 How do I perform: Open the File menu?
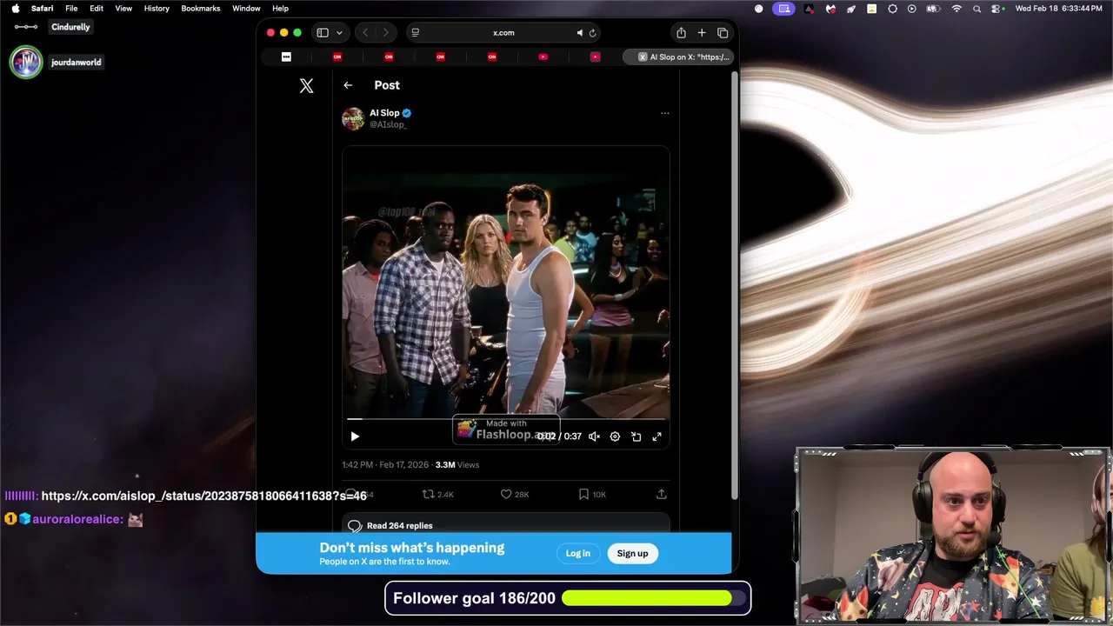(x=71, y=9)
